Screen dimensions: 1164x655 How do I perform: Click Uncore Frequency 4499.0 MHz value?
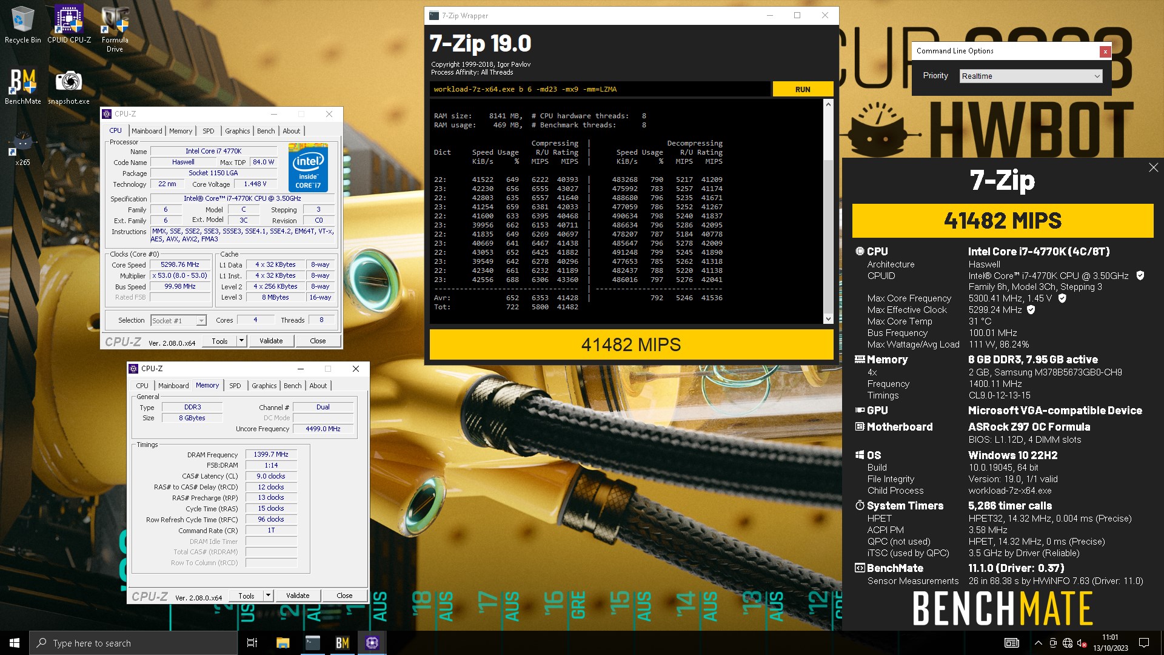(x=323, y=429)
